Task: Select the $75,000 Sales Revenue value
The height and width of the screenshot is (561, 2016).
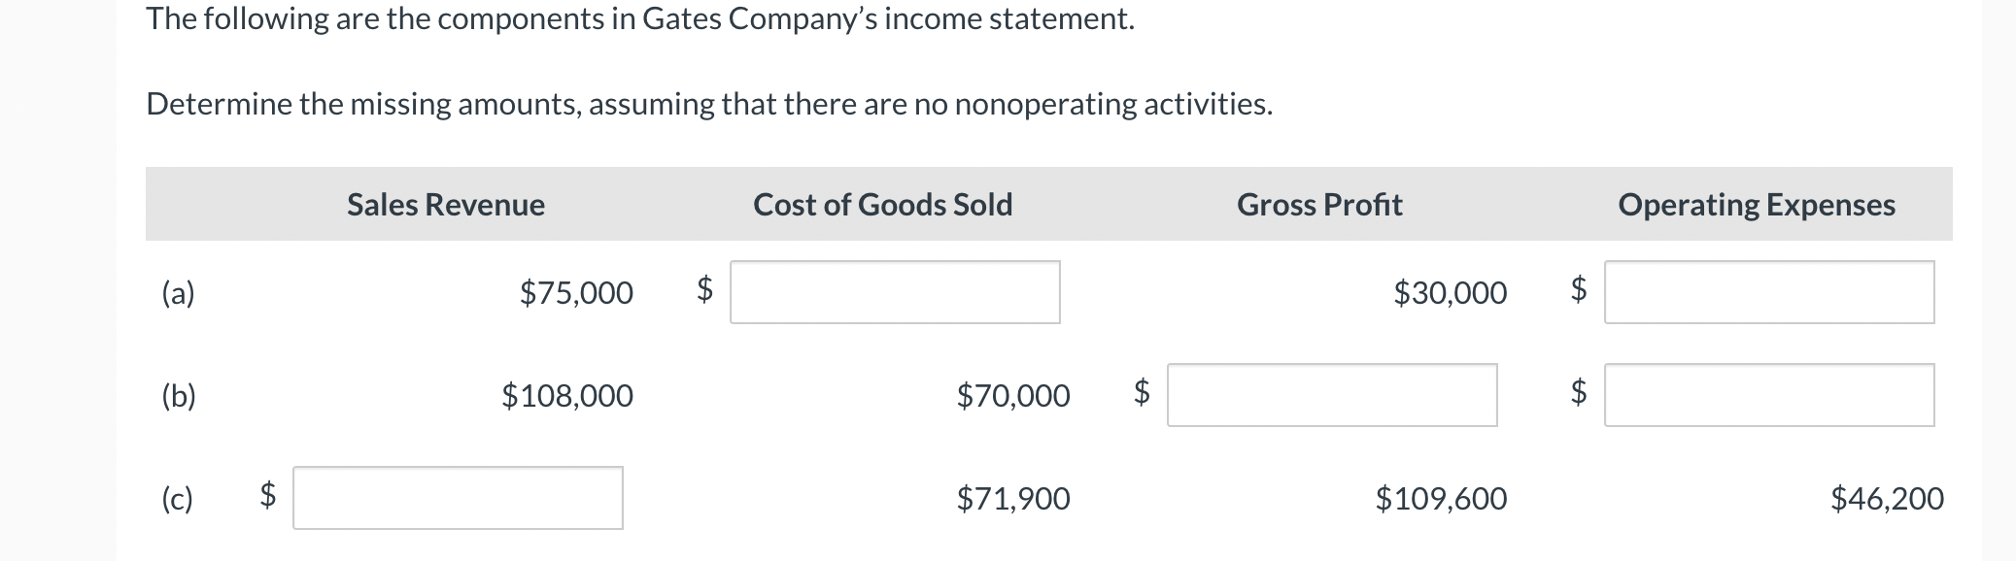Action: [577, 293]
